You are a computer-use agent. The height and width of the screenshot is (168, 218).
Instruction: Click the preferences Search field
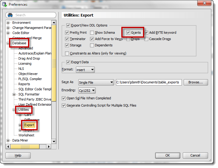coord(31,15)
